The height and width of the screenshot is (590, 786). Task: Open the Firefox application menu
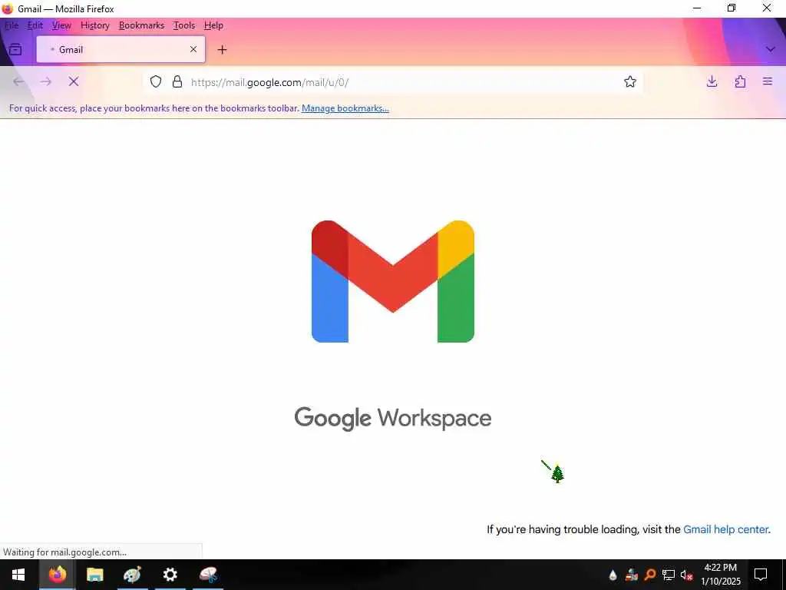click(768, 81)
